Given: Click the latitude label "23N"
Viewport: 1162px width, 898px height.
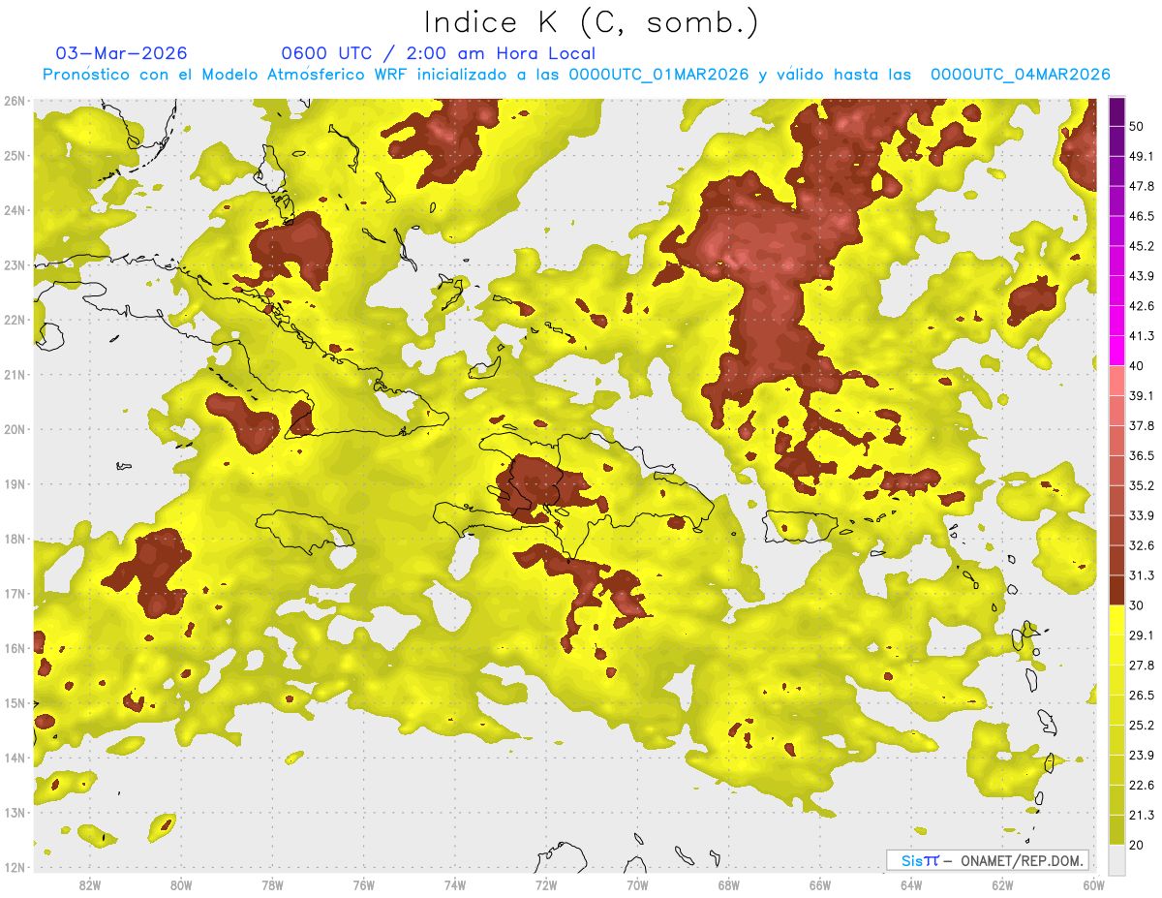Looking at the screenshot, I should pos(15,265).
